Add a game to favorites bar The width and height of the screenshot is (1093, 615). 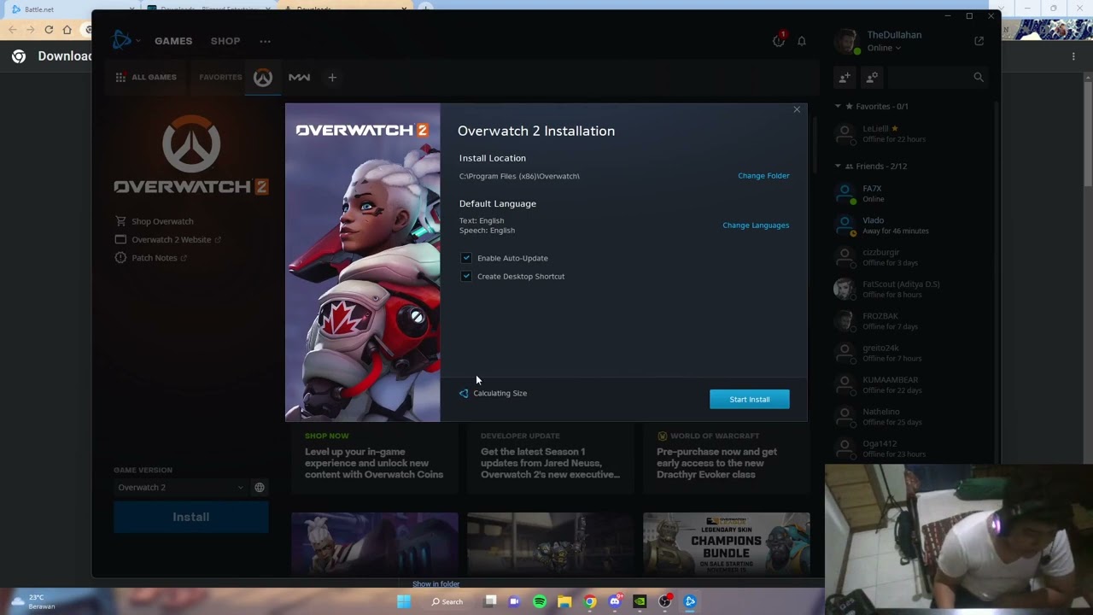[x=332, y=77]
